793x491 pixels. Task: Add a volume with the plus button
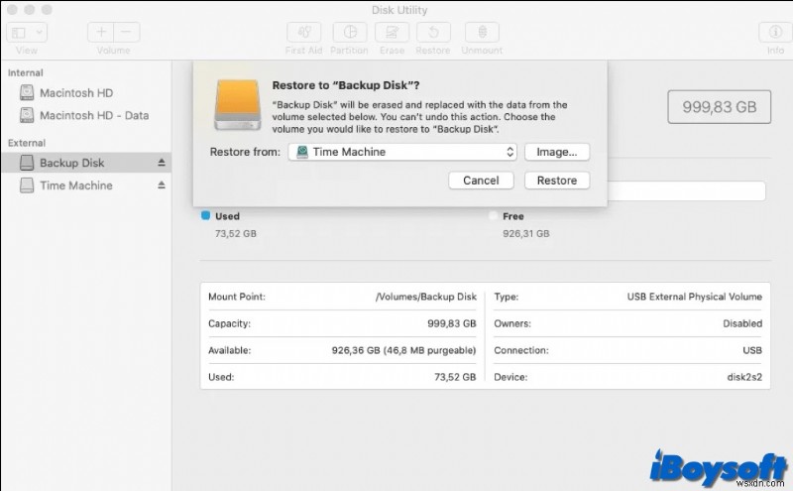coord(101,33)
